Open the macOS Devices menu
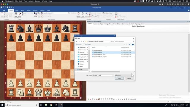The image size is (190, 107). click(x=38, y=1)
